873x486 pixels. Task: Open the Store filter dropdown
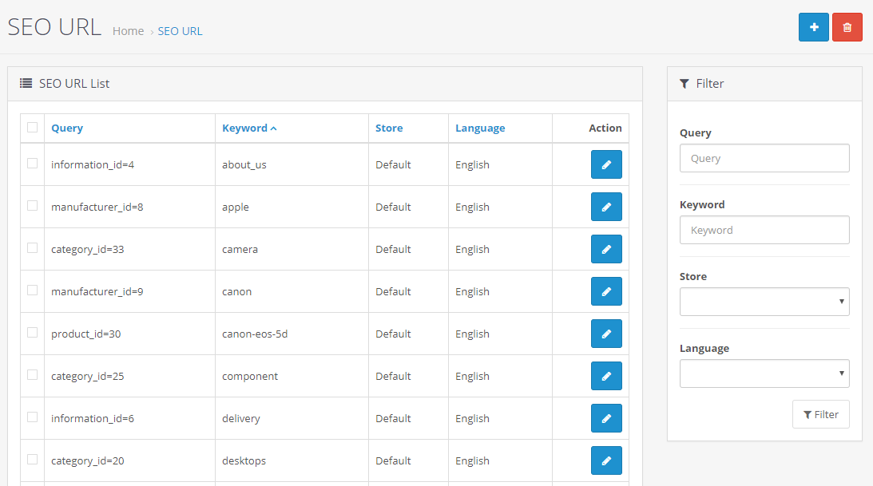pyautogui.click(x=764, y=302)
